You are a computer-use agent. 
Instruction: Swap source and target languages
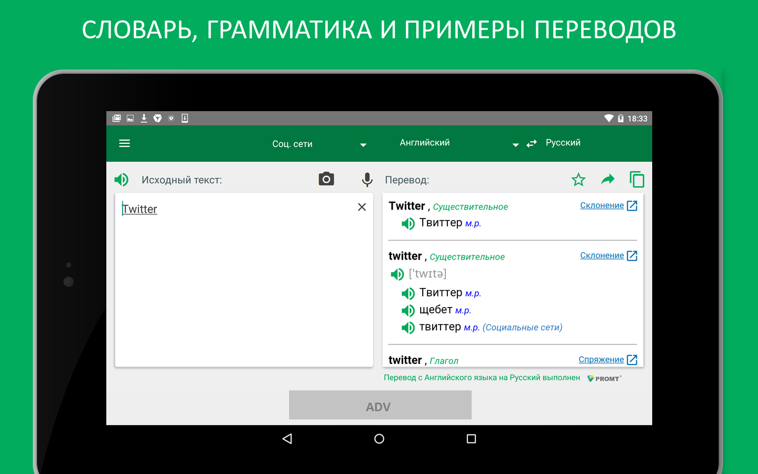point(532,143)
